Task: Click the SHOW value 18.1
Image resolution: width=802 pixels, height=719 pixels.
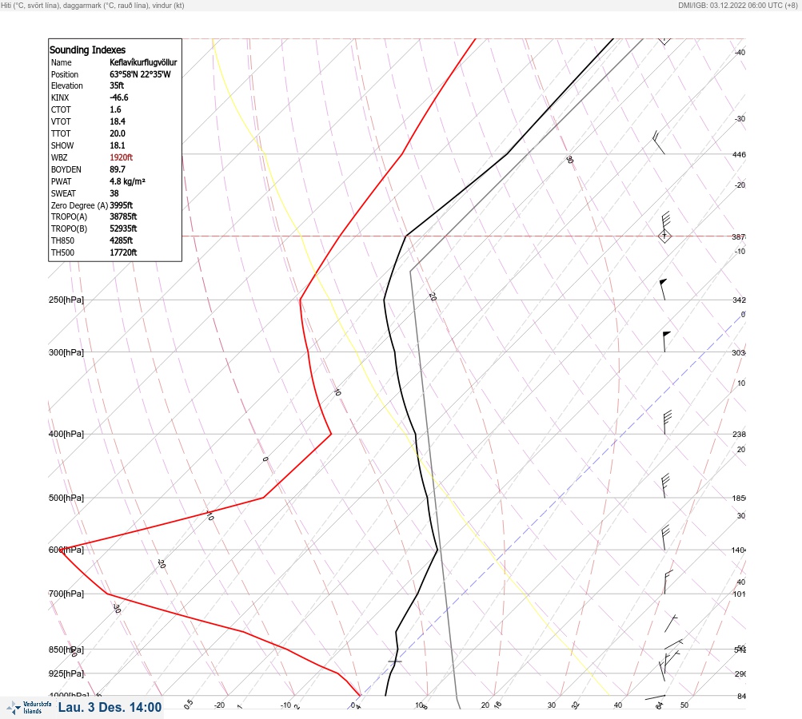Action: tap(118, 145)
